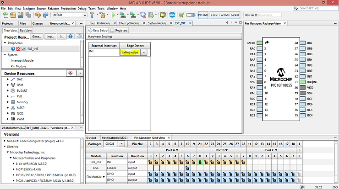
Task: Click the Generate button in Project Resources
Action: (x=37, y=37)
